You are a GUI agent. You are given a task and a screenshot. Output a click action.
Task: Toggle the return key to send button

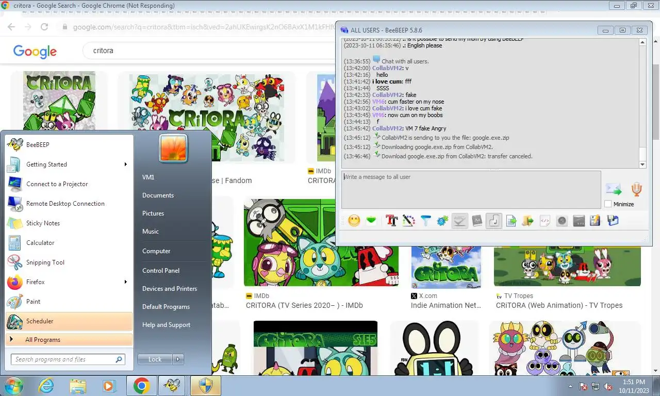pyautogui.click(x=494, y=221)
